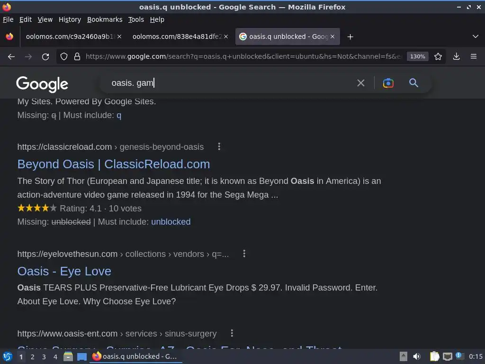This screenshot has height=364, width=485.
Task: Close the oasis.q unblocked Google tab
Action: (x=332, y=36)
